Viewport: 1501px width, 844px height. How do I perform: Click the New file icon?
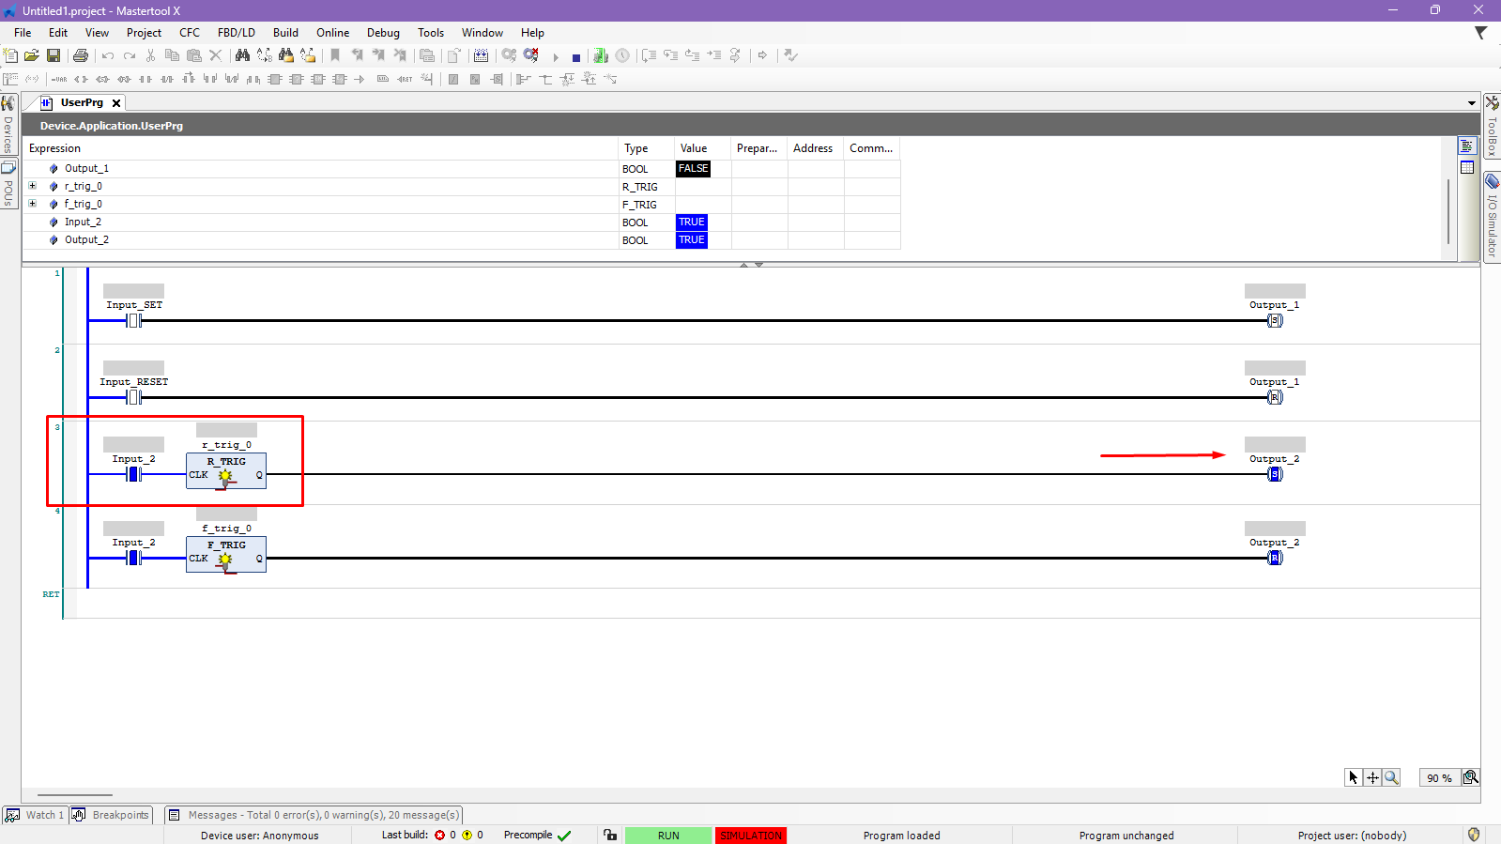coord(10,55)
